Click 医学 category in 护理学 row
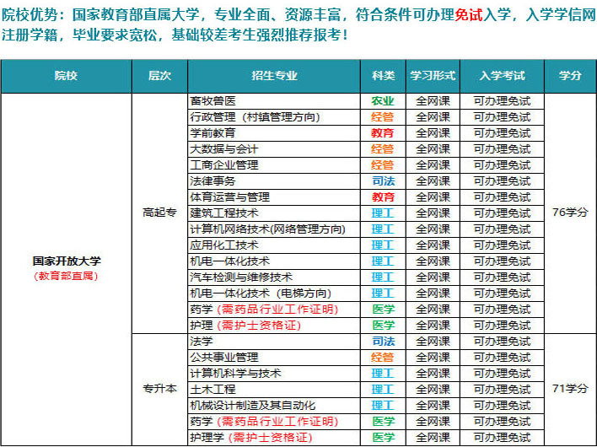Viewport: 597px width, 447px height. (x=383, y=438)
